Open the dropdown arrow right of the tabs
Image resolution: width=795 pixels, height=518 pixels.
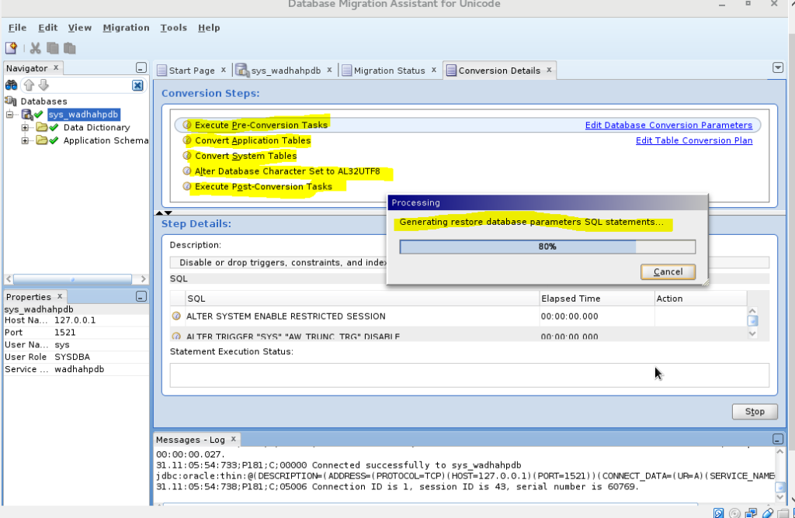click(778, 67)
